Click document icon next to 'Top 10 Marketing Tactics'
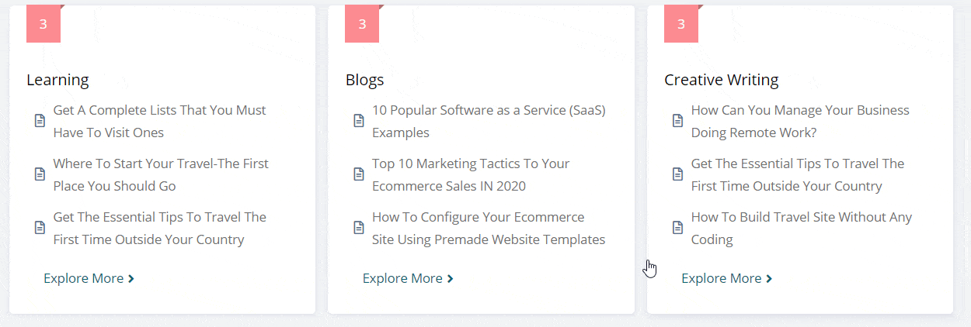The image size is (971, 327). tap(359, 174)
